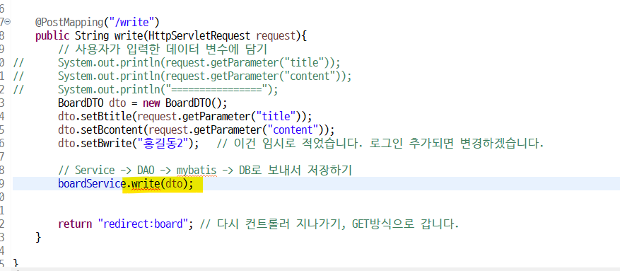Click the red-underlined write call on boardService
This screenshot has width=620, height=271.
point(146,185)
